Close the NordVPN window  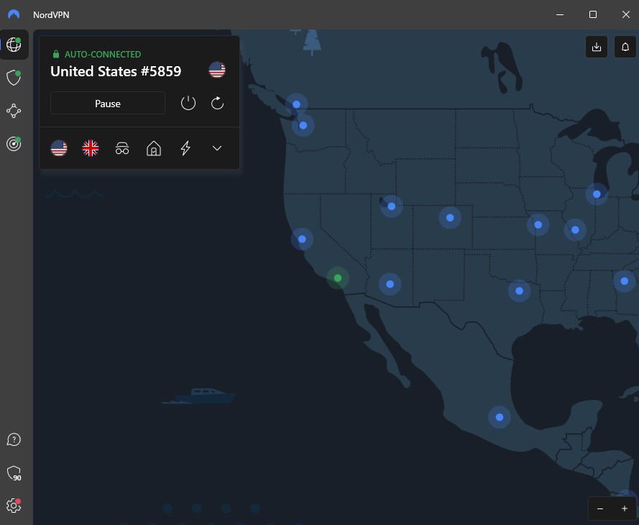coord(626,14)
